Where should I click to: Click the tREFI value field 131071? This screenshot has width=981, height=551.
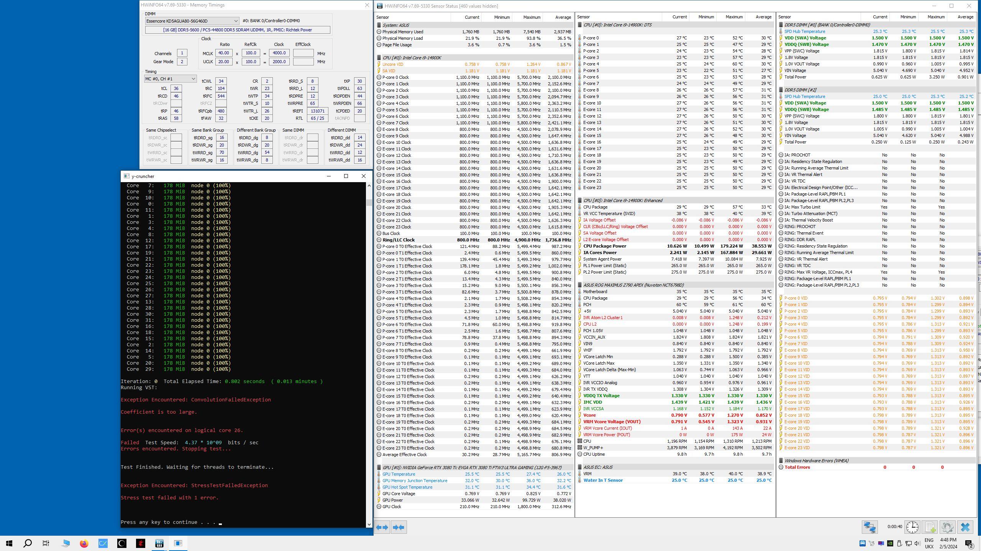(317, 111)
